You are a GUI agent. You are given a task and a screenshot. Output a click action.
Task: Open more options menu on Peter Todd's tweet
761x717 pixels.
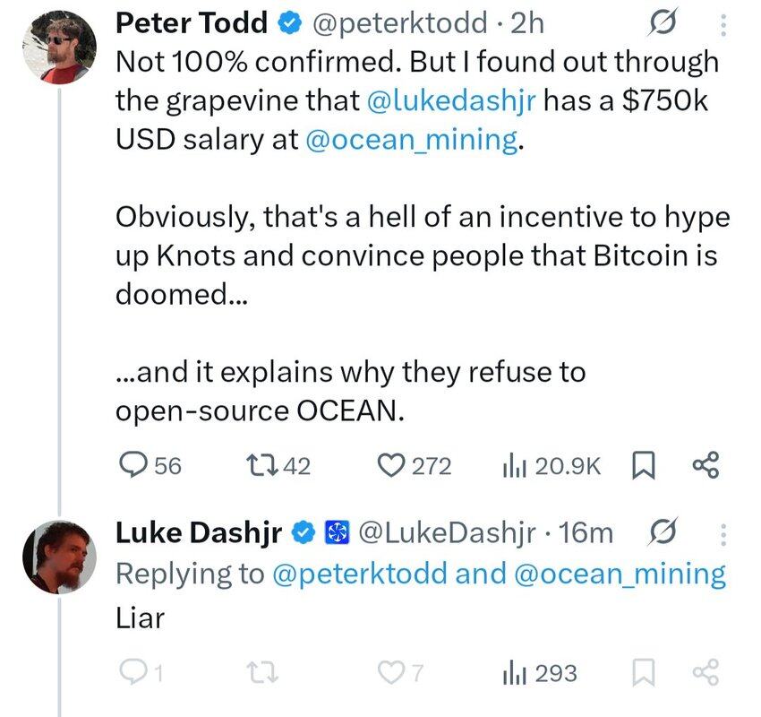coord(723,25)
